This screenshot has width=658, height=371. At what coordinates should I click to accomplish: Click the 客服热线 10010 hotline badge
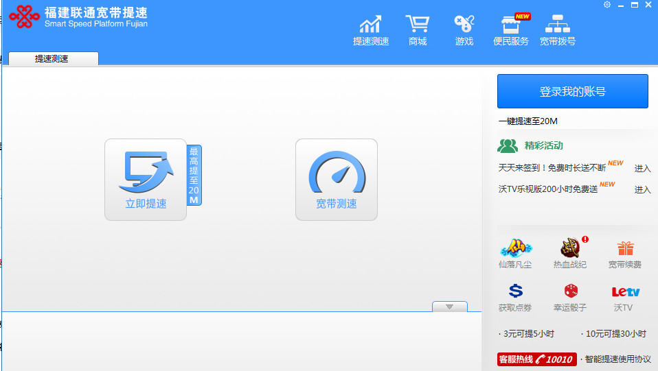point(536,359)
